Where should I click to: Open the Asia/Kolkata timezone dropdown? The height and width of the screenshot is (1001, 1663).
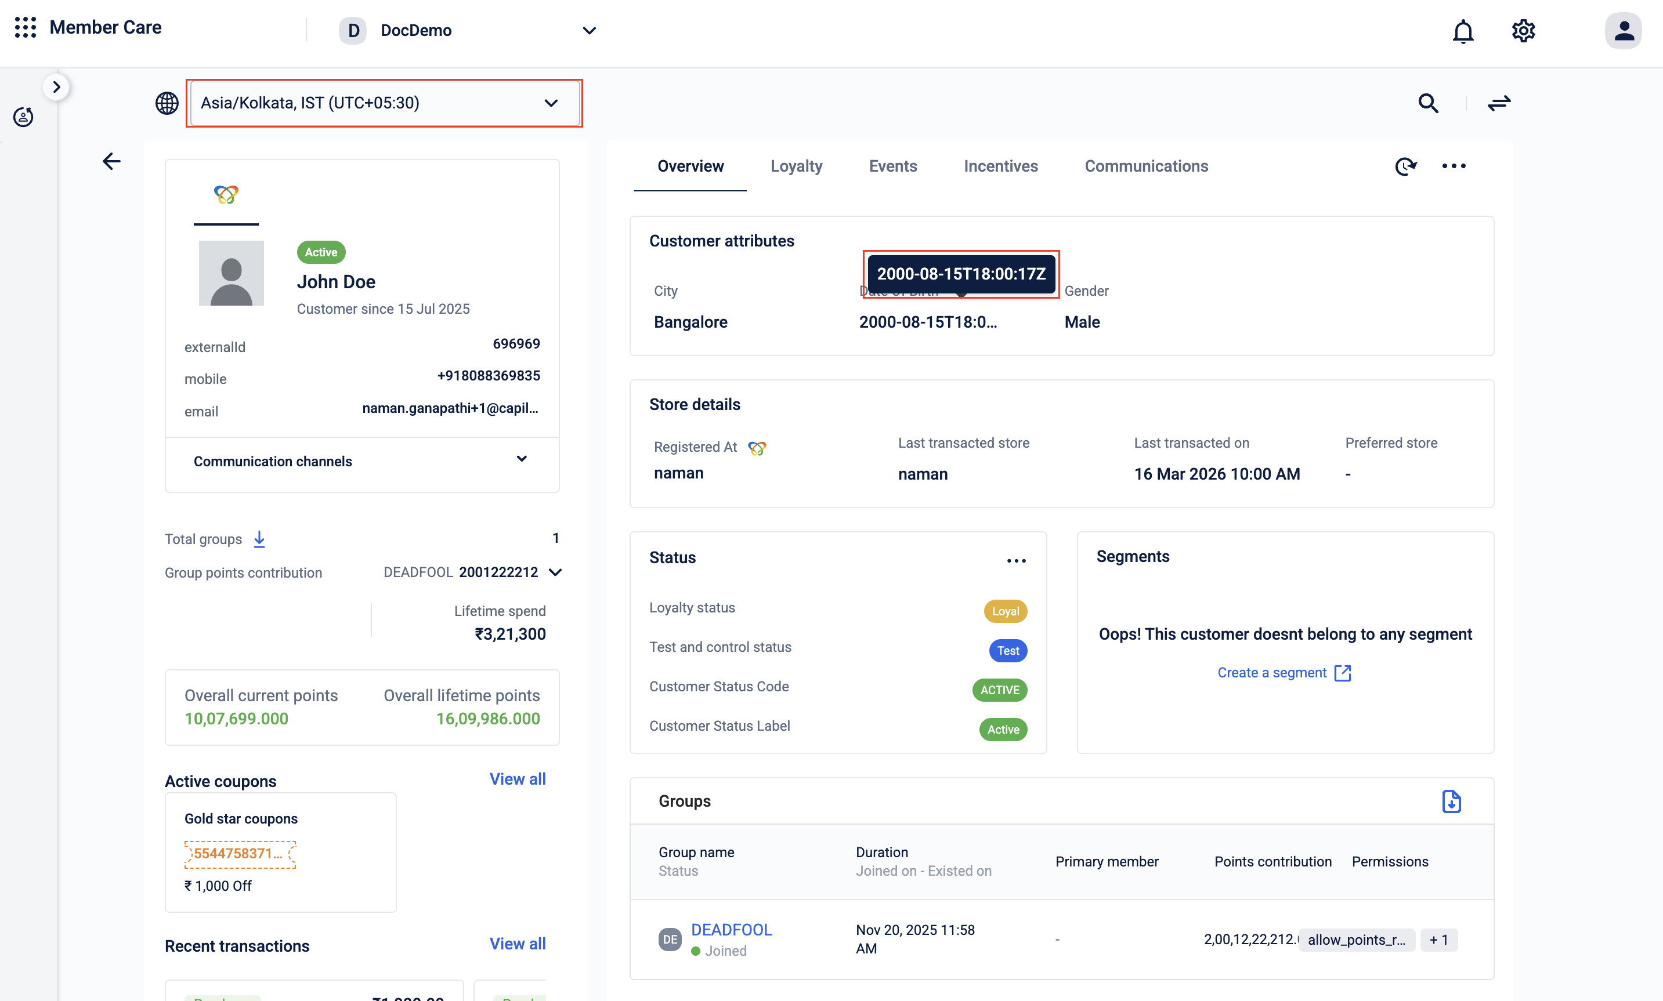click(384, 103)
